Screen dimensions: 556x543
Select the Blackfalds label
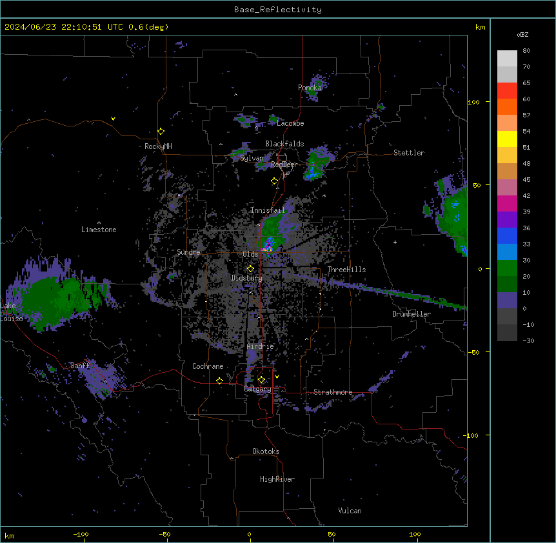tap(284, 144)
